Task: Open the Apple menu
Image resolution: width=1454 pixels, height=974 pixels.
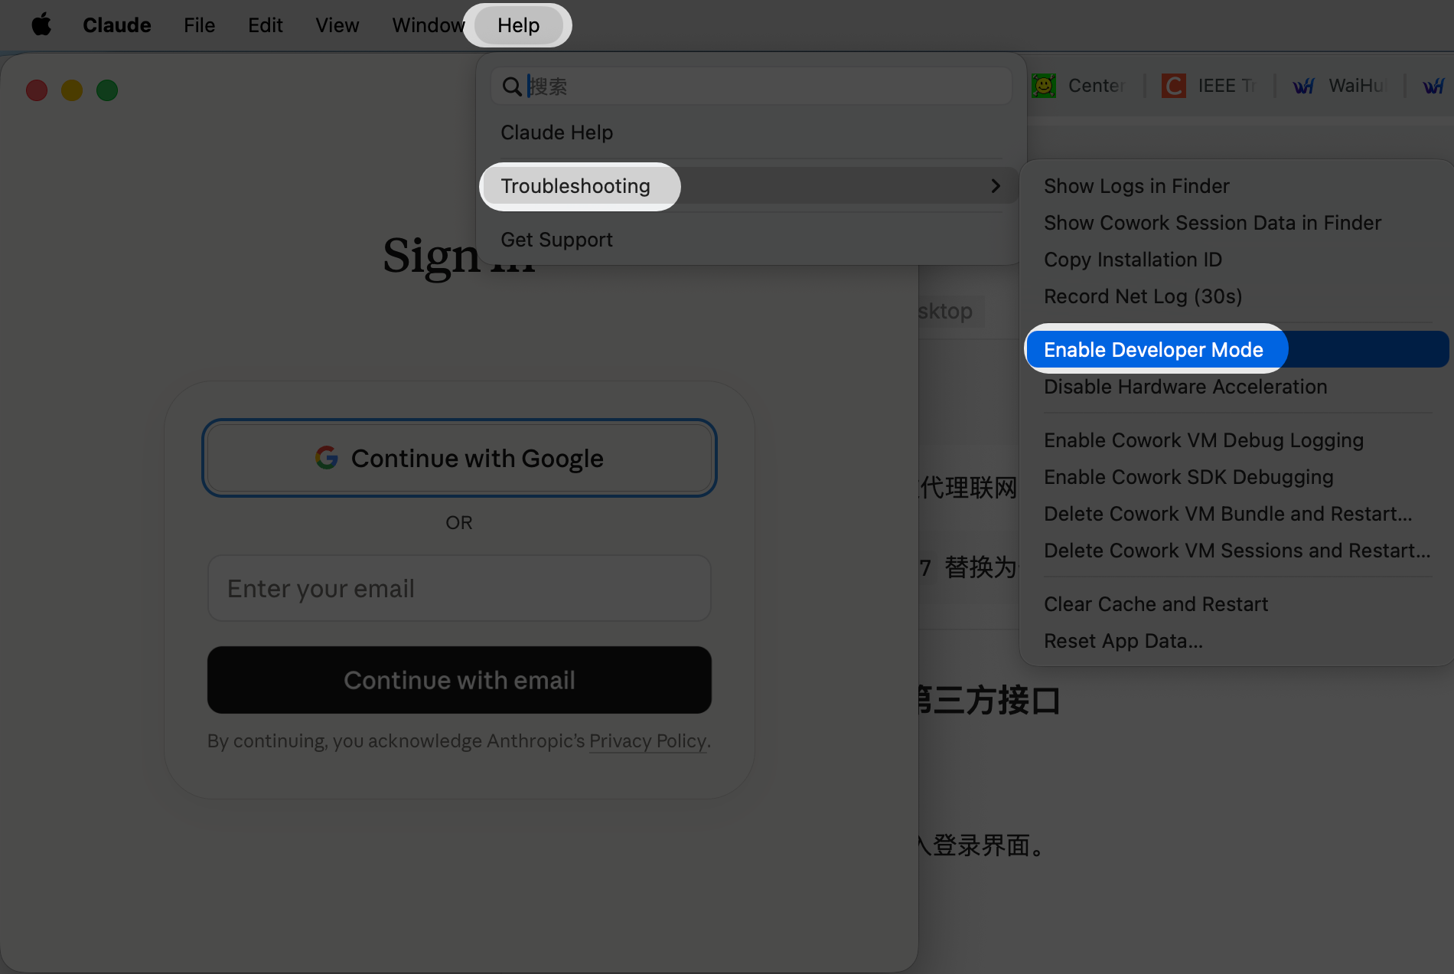Action: [x=41, y=25]
